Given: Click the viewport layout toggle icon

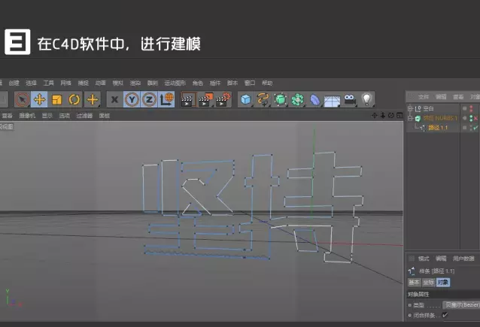Looking at the screenshot, I should pyautogui.click(x=399, y=115).
